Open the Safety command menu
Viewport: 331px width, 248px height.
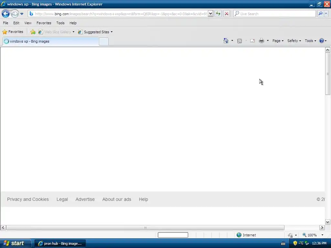294,41
